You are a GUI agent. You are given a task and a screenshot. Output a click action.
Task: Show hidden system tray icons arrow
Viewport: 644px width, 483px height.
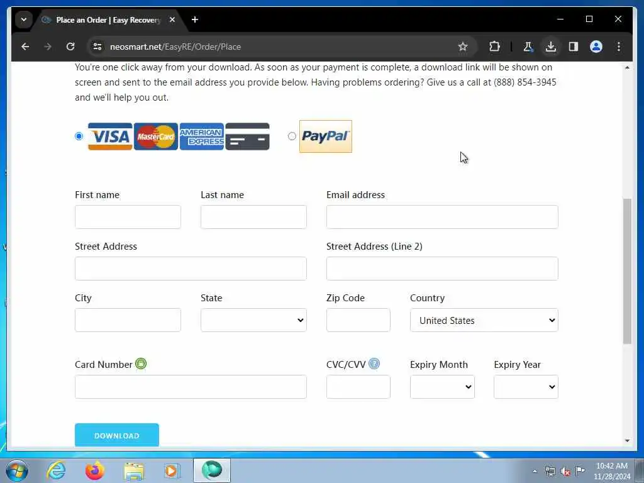click(535, 472)
